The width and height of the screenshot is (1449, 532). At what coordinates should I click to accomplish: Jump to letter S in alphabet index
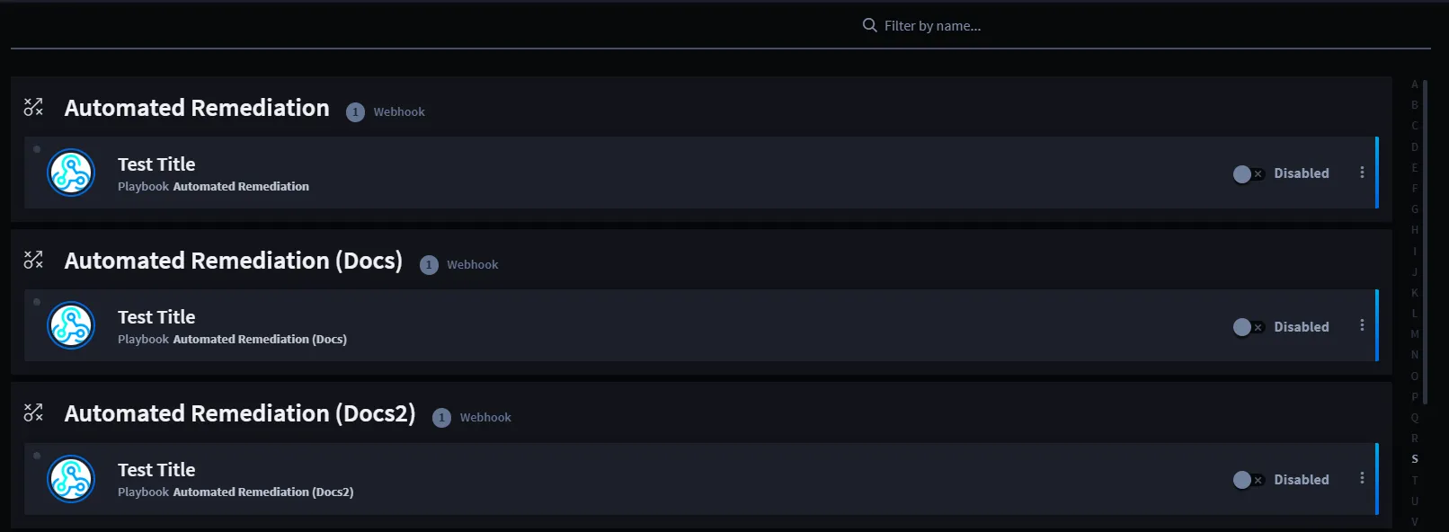[1414, 459]
